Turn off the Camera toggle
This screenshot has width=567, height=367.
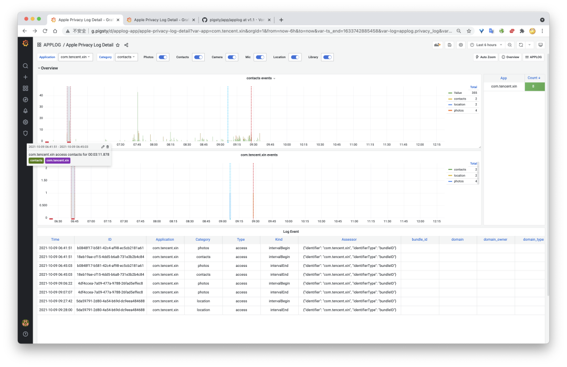pos(232,57)
